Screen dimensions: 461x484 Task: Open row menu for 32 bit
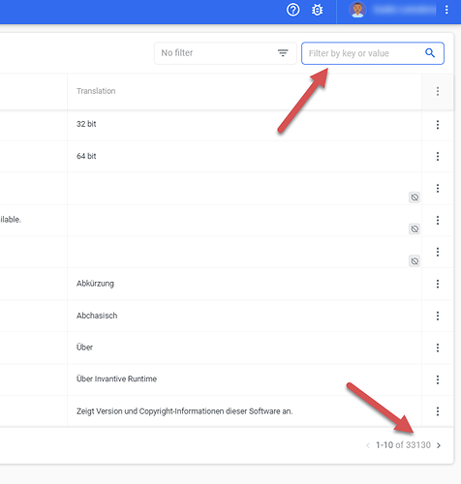[x=438, y=125]
